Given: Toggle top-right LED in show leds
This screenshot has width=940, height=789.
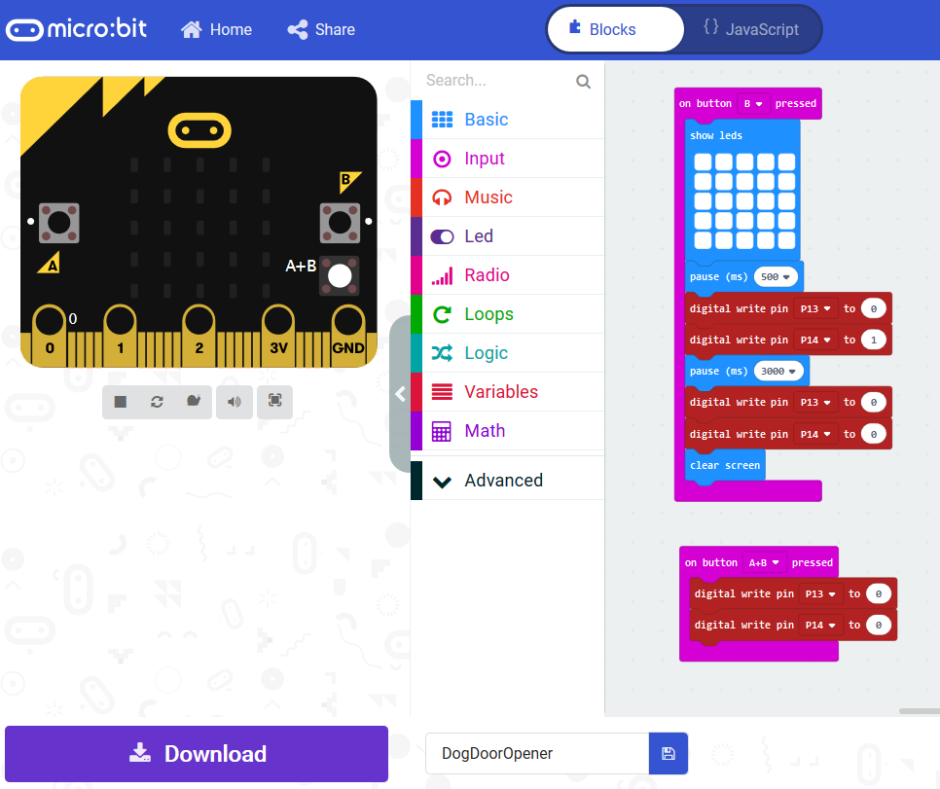Looking at the screenshot, I should [x=786, y=162].
